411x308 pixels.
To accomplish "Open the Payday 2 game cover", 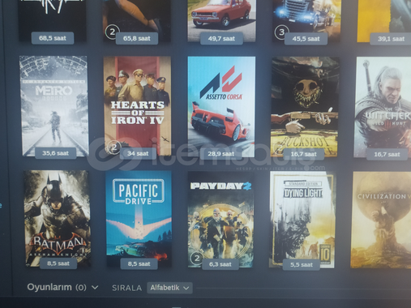I will pos(220,220).
